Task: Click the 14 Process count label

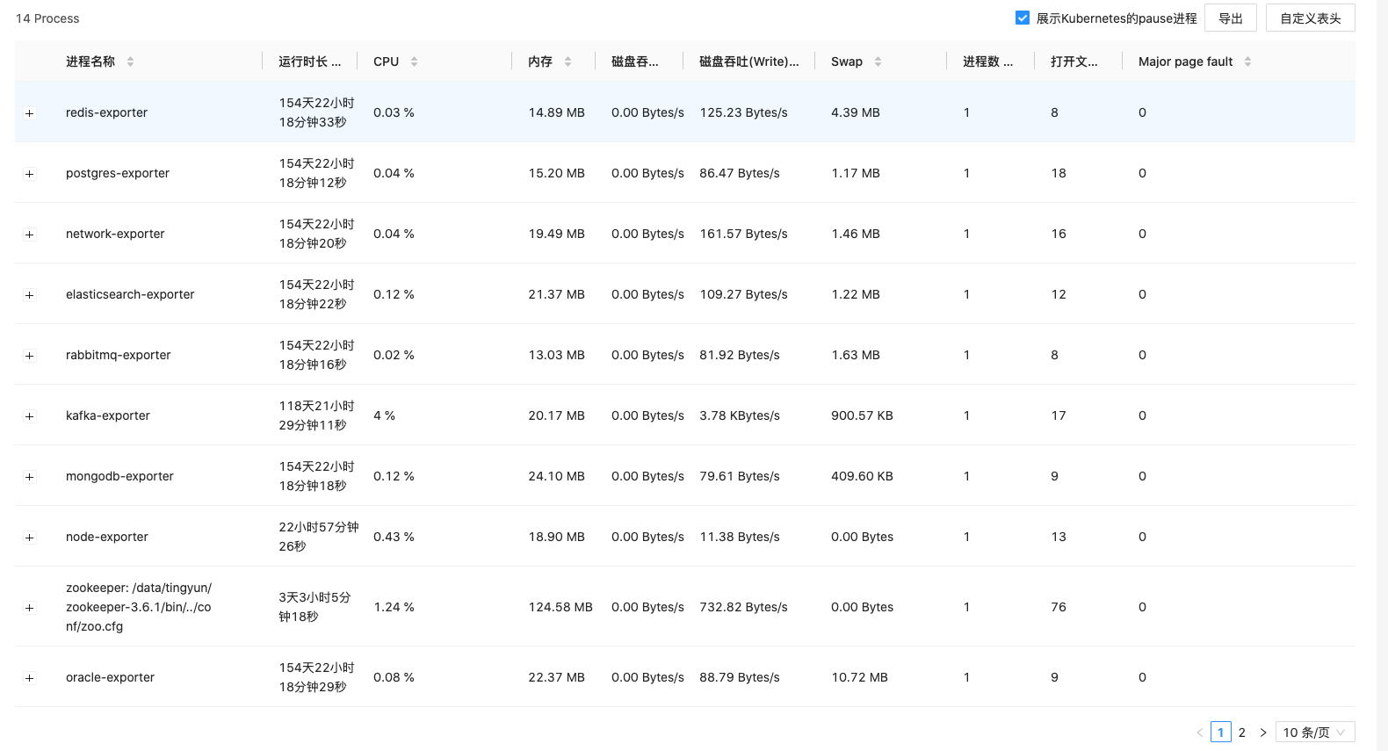Action: (47, 18)
